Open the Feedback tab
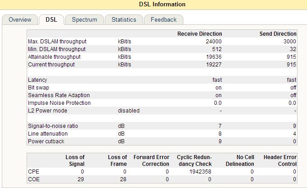The image size is (307, 188). (x=163, y=20)
